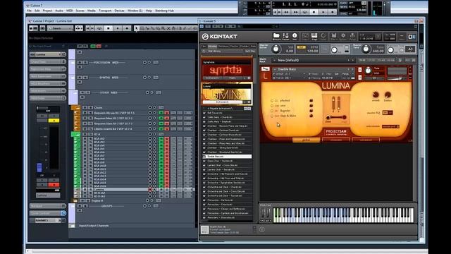Viewport: 451px width, 254px height.
Task: Click the Kontakt Master panel icon
Action: 285,36
